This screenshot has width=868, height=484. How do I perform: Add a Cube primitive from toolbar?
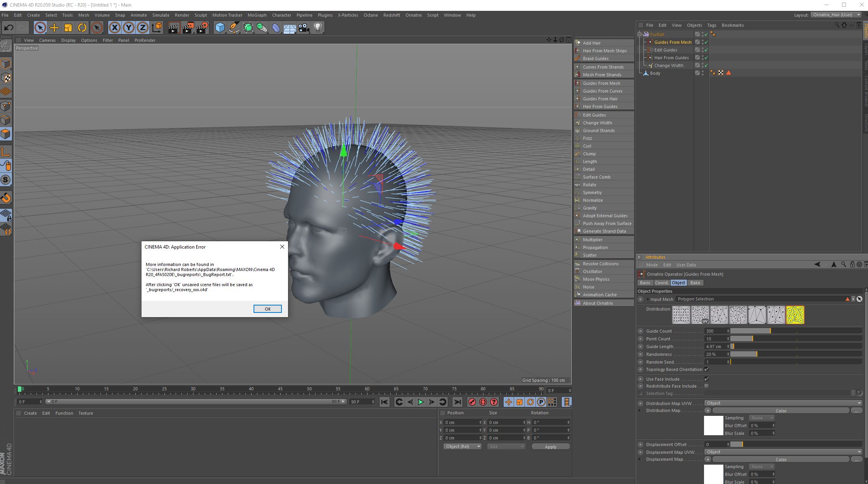[x=220, y=27]
